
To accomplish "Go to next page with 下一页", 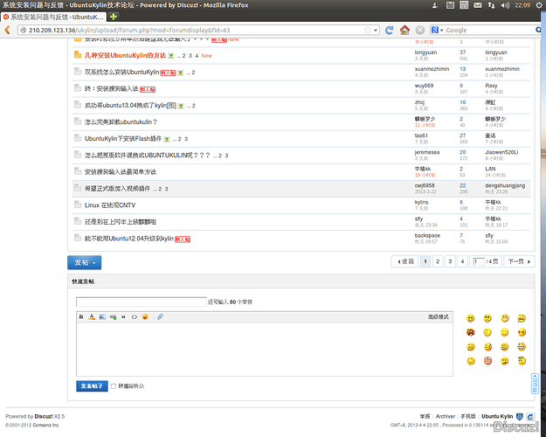I will tap(519, 261).
